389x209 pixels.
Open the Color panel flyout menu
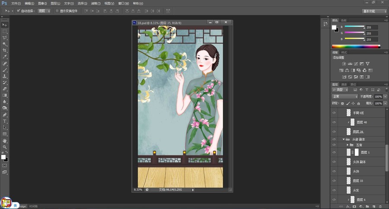tap(386, 20)
